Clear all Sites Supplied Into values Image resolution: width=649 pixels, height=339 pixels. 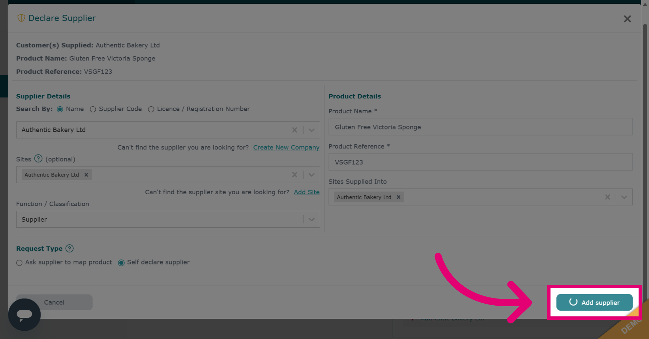[x=607, y=197]
